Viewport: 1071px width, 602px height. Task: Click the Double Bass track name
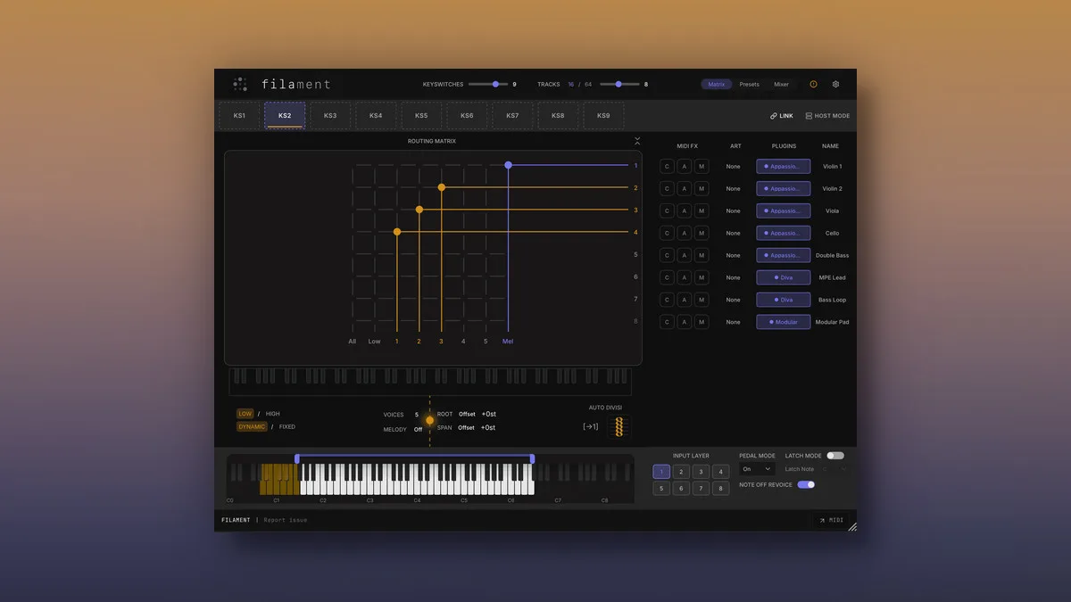click(832, 256)
